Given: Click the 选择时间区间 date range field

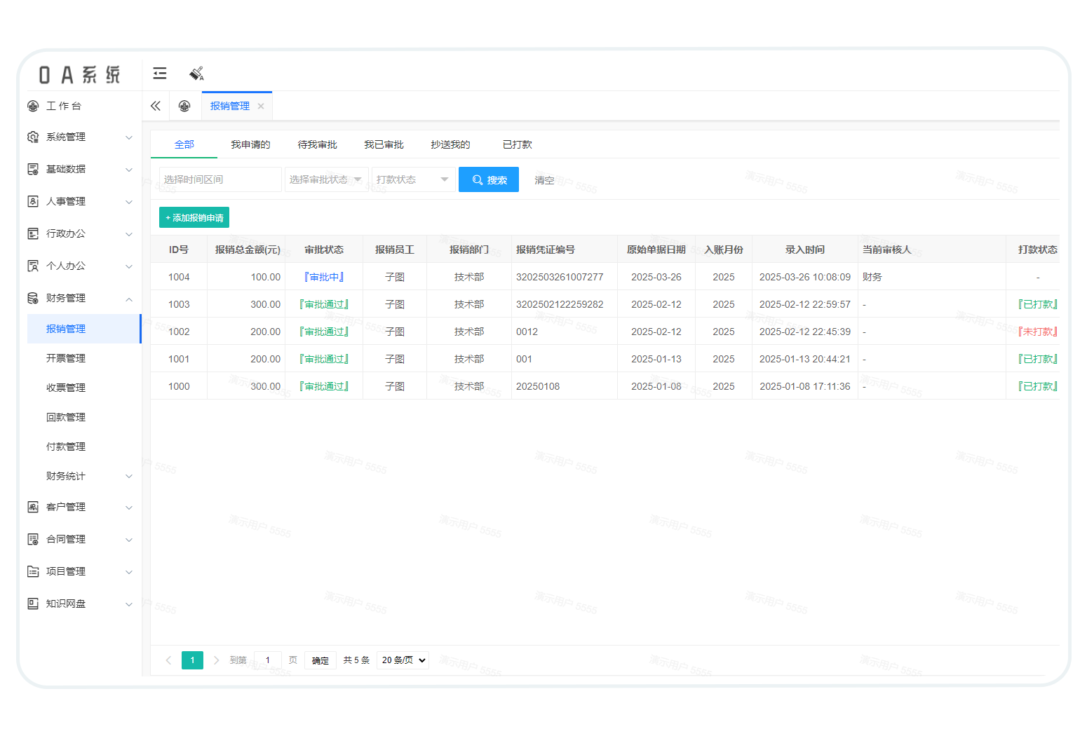Looking at the screenshot, I should click(220, 179).
